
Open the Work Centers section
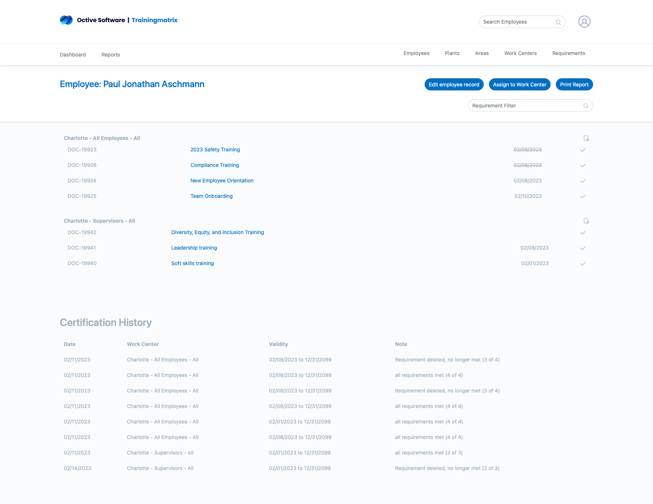[520, 53]
